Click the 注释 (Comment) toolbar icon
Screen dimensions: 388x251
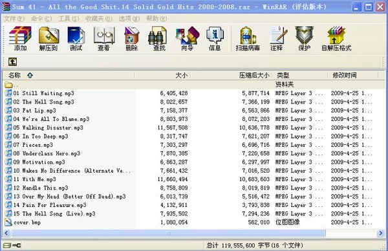pos(277,39)
